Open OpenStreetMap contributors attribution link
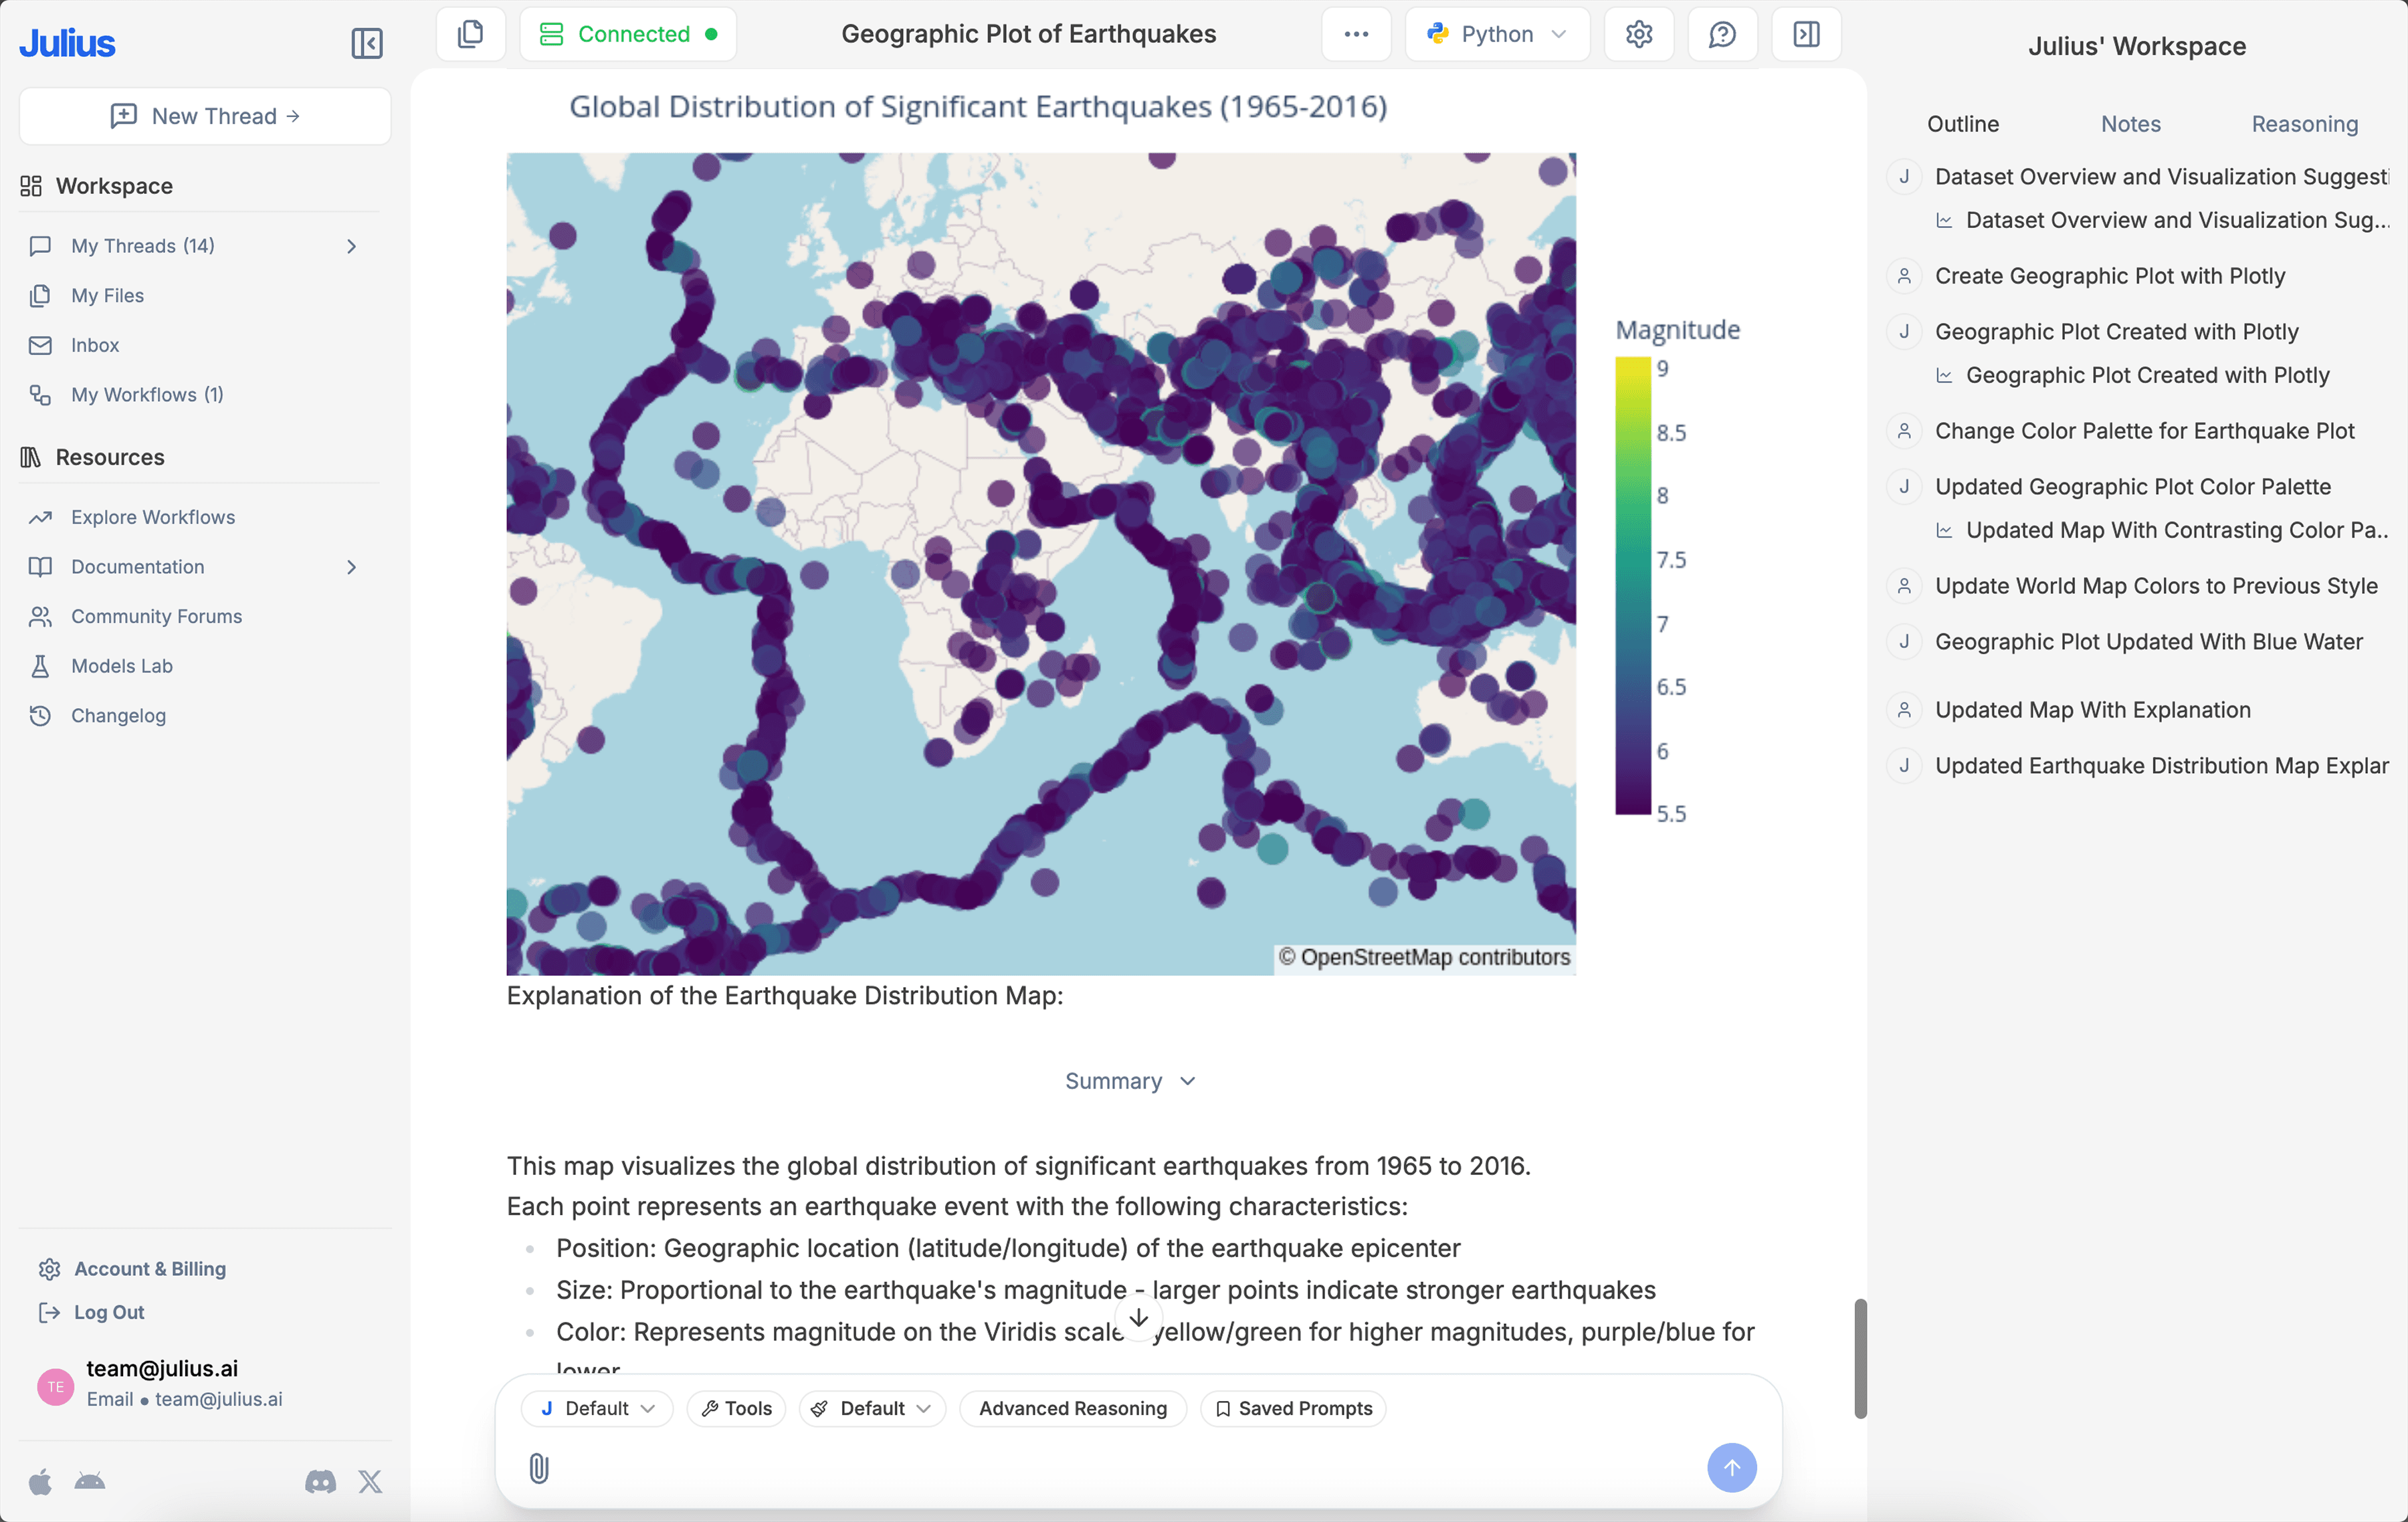The image size is (2408, 1522). click(1424, 957)
